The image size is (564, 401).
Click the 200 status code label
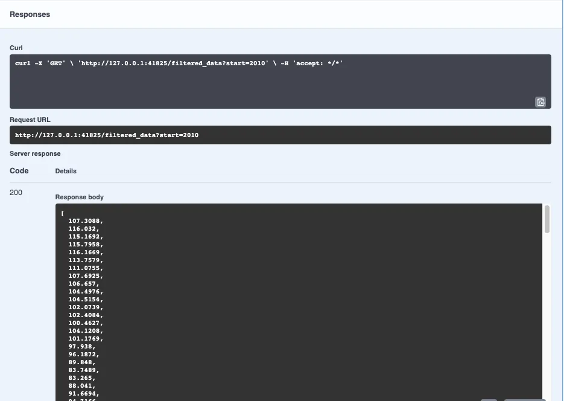point(14,192)
